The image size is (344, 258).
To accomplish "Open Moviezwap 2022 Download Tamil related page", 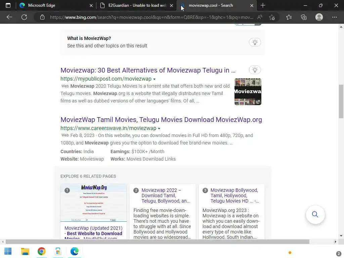I will [166, 196].
